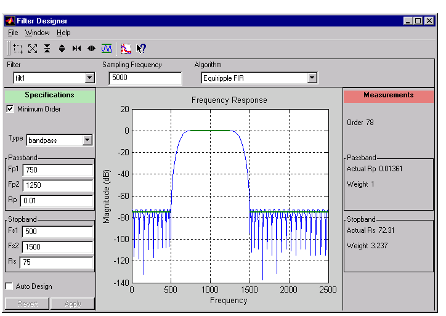
Task: Click the zoom in Y-axis icon
Action: coord(47,48)
